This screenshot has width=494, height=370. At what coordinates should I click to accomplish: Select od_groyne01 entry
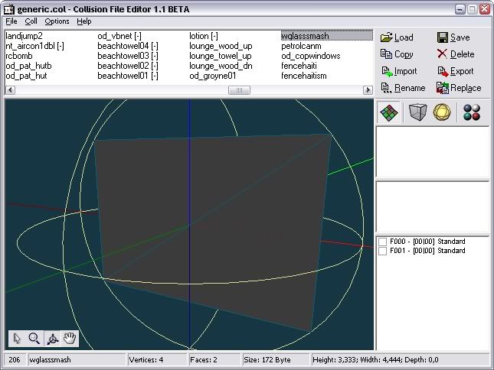pos(212,76)
